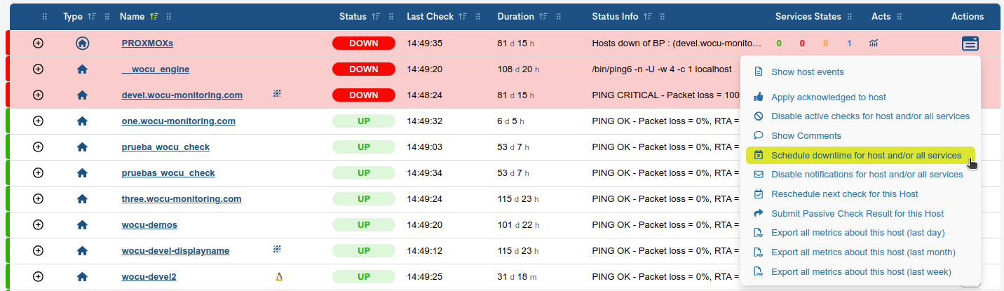The height and width of the screenshot is (291, 1004).
Task: Click the Duration value '108 d 20 h'
Action: (517, 69)
